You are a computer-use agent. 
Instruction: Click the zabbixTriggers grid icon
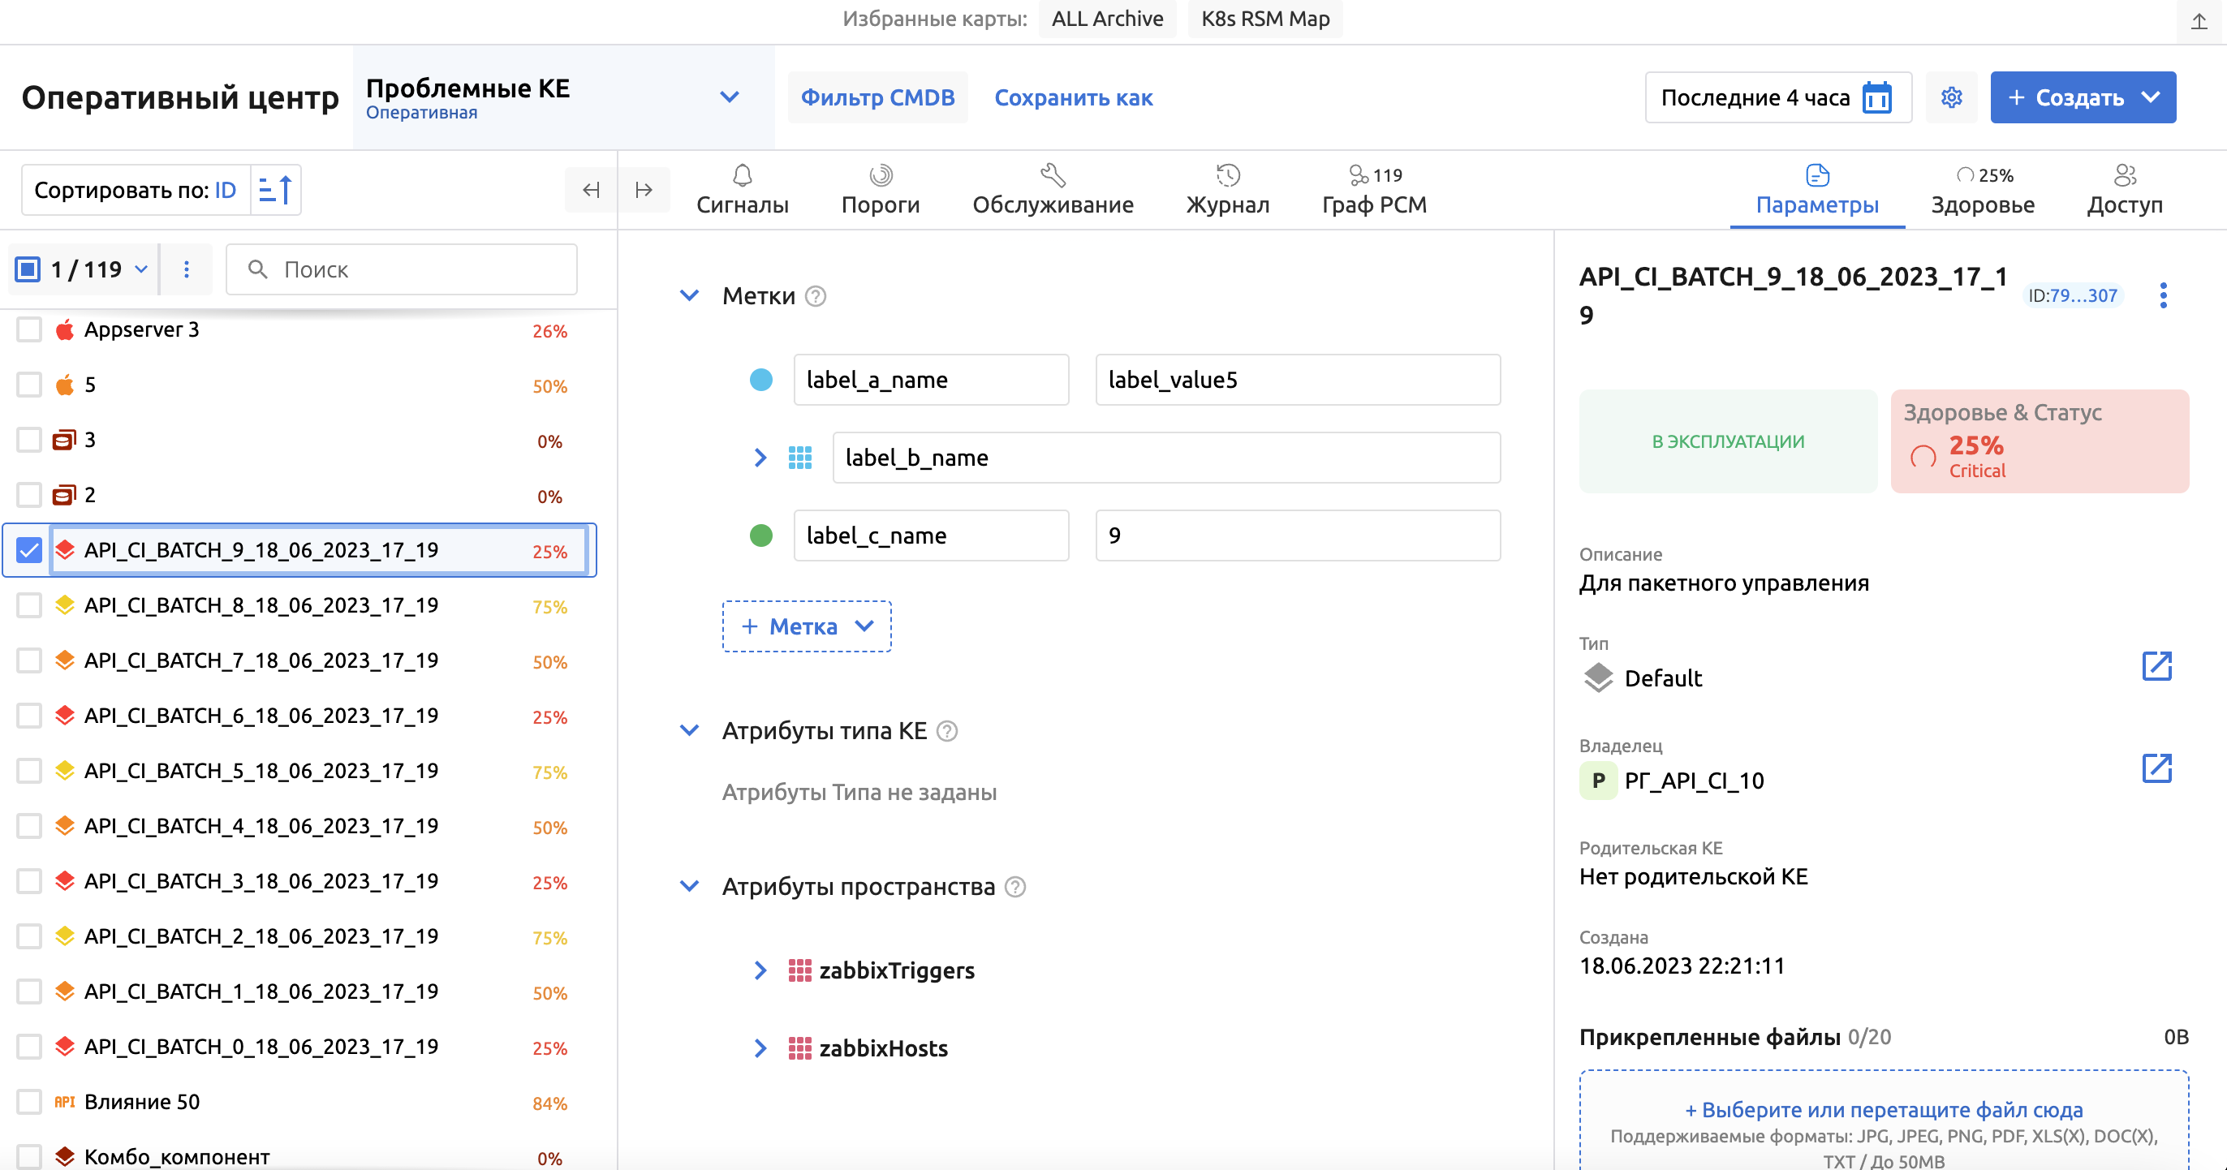point(800,970)
